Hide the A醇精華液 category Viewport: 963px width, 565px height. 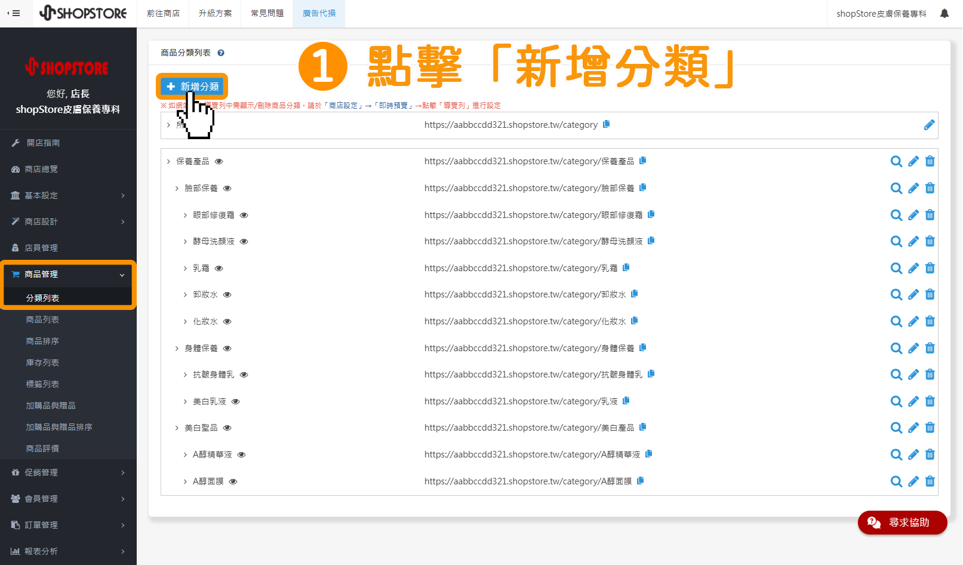(241, 455)
